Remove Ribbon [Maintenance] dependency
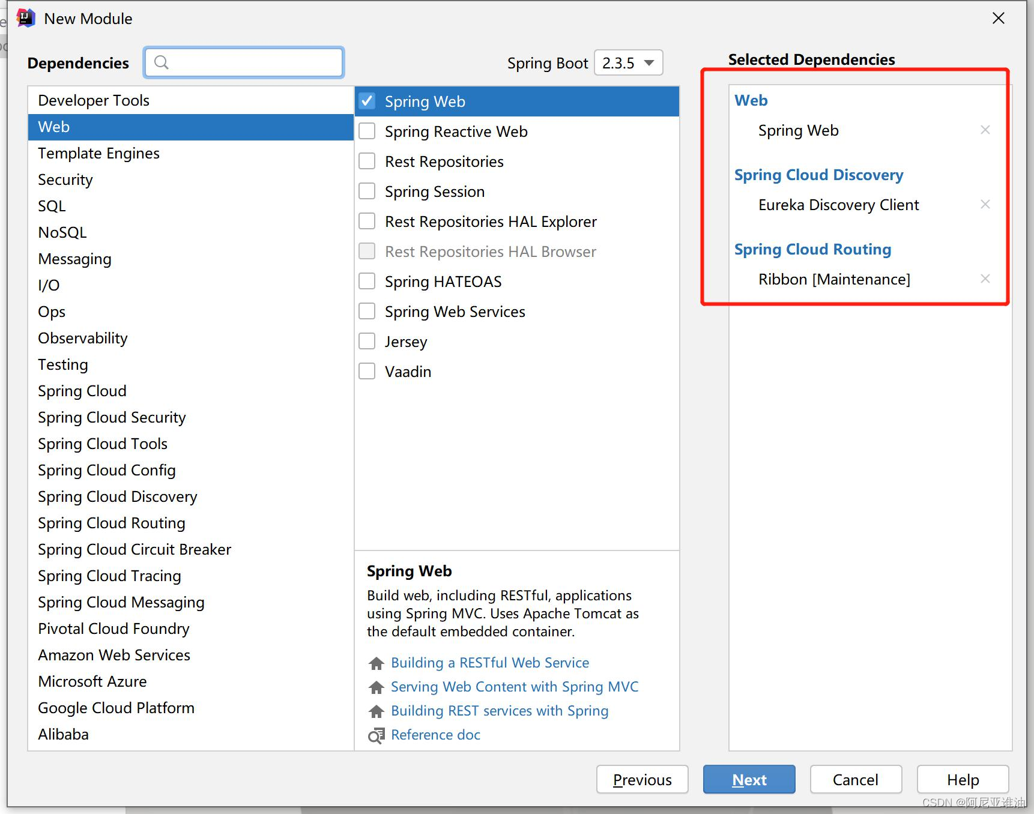This screenshot has width=1034, height=814. pyautogui.click(x=985, y=279)
